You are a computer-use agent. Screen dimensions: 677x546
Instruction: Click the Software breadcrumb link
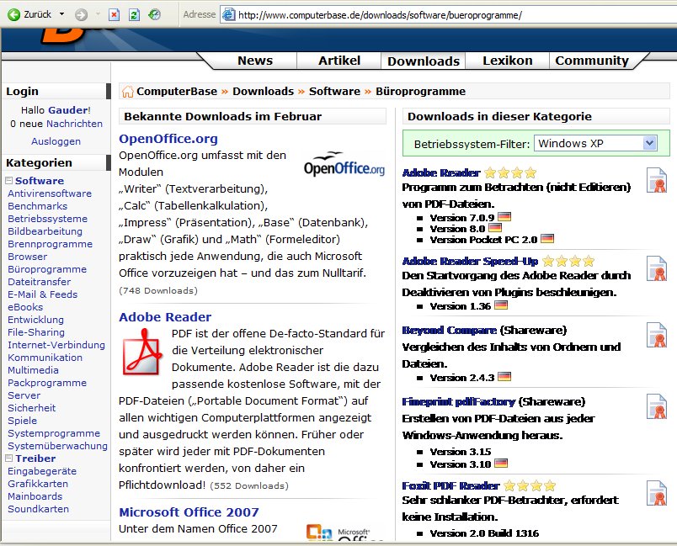click(334, 92)
